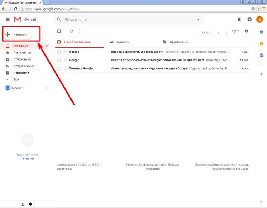Image resolution: width=267 pixels, height=208 pixels.
Task: Switch to the contacts person icon at bottom
Action: pyautogui.click(x=23, y=204)
